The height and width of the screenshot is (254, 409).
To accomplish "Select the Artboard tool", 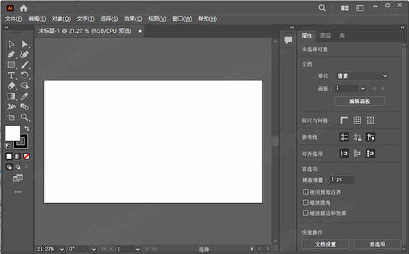I will point(11,117).
